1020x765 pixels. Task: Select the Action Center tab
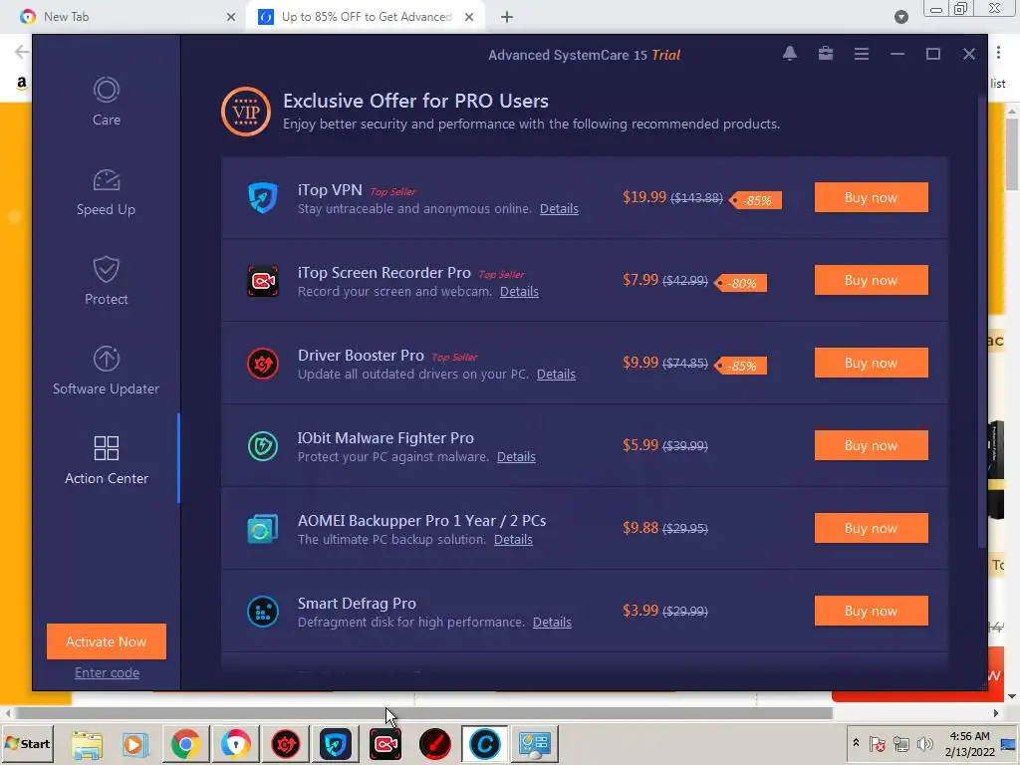pyautogui.click(x=106, y=460)
